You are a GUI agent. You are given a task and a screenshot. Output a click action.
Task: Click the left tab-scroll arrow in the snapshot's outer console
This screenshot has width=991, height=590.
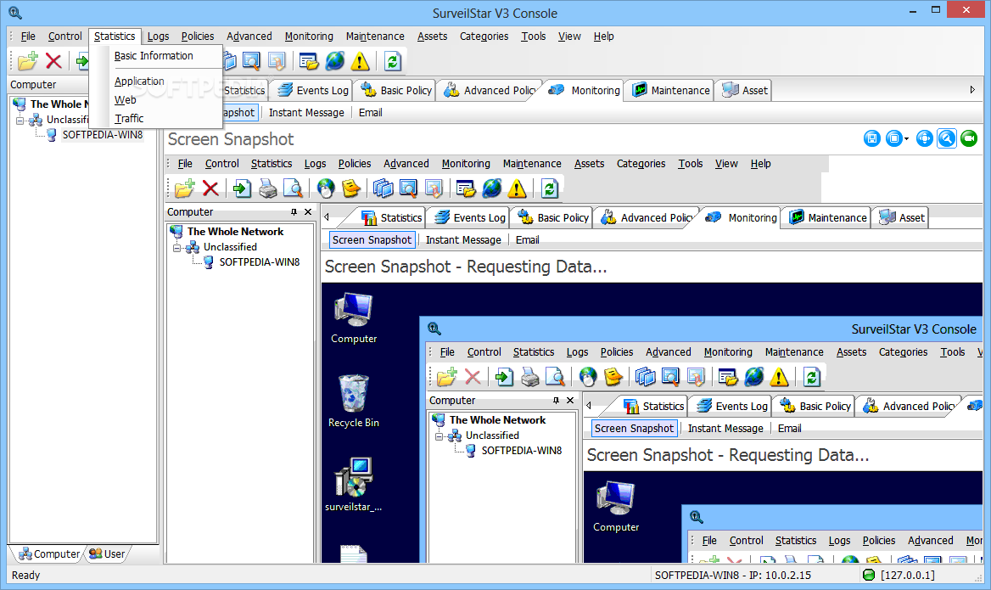coord(327,217)
